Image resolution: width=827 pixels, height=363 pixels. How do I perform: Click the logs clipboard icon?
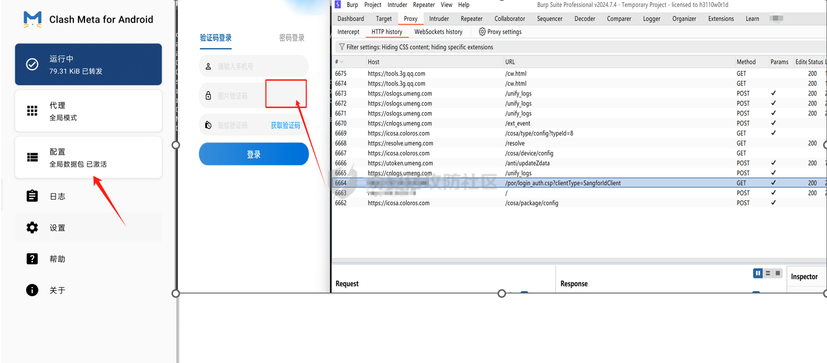(x=32, y=196)
